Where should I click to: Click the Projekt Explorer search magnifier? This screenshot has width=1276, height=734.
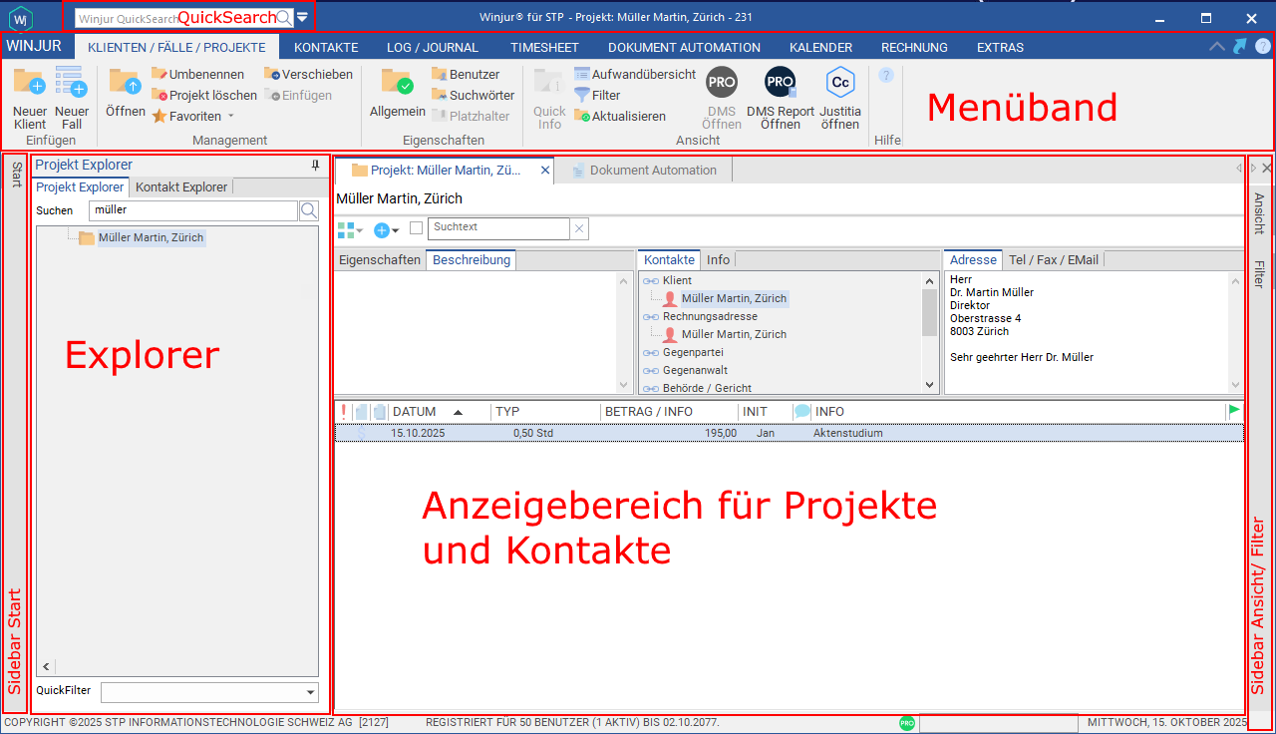(x=309, y=210)
